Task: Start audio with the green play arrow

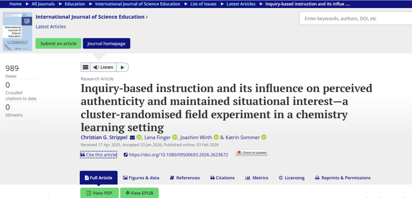Action: (x=122, y=67)
